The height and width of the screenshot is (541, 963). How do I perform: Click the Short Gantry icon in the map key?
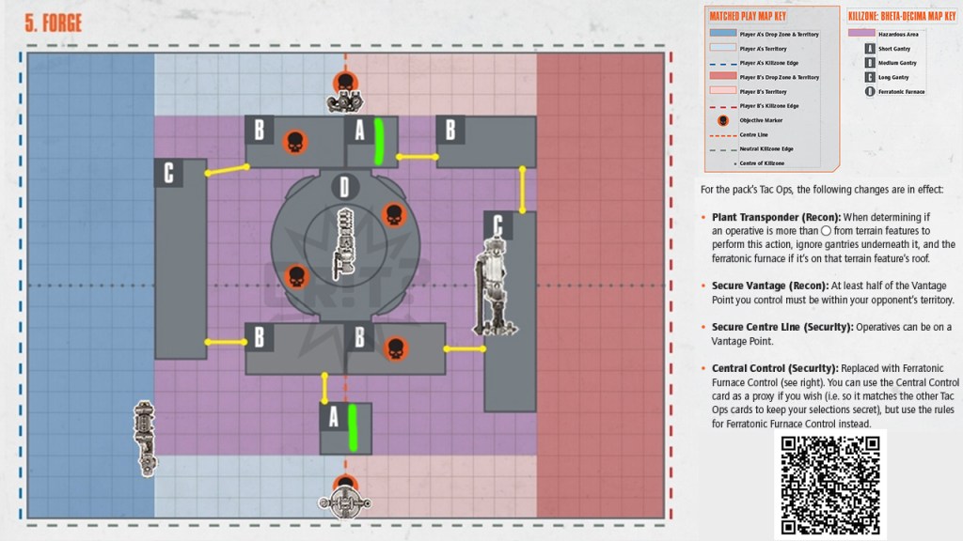(870, 48)
